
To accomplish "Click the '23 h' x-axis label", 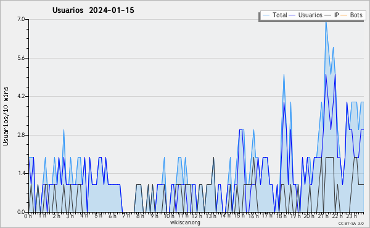I will coord(351,216).
